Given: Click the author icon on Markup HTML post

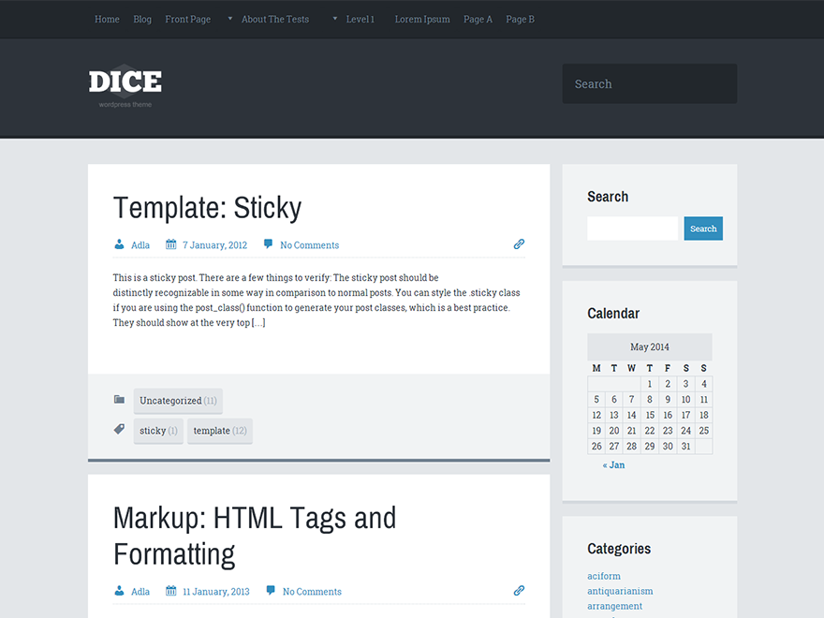Looking at the screenshot, I should tap(118, 591).
